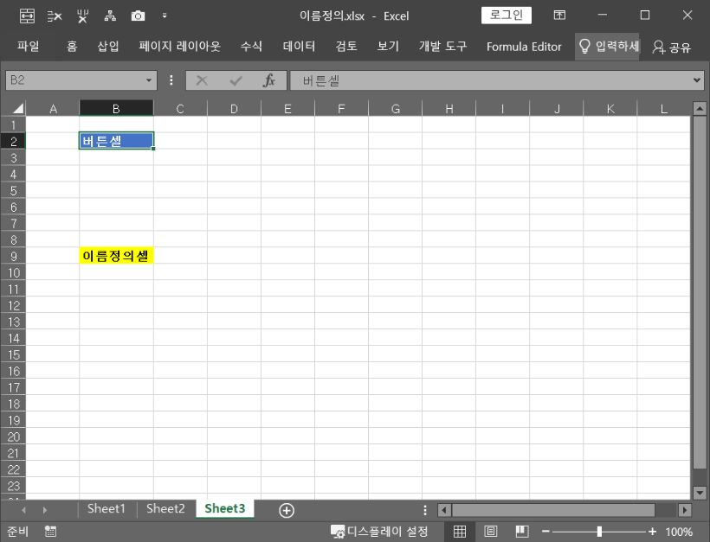Open the 파일 menu tab
710x542 pixels.
(x=28, y=46)
